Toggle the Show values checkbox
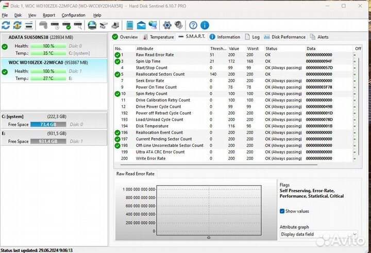The width and height of the screenshot is (371, 253). click(x=282, y=211)
